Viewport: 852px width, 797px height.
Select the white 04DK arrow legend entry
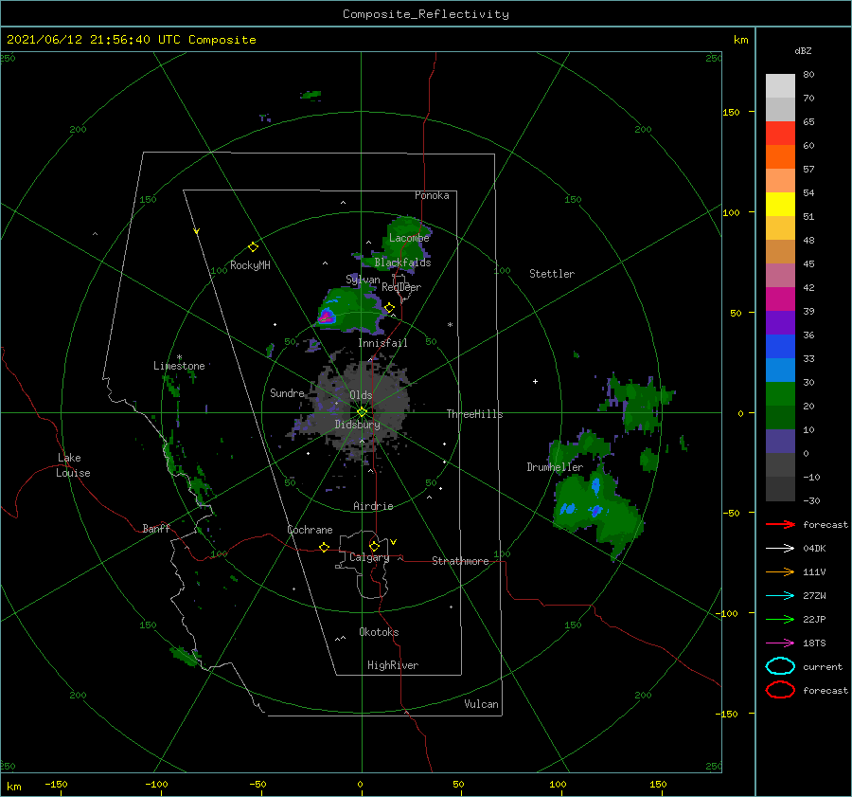tap(780, 548)
